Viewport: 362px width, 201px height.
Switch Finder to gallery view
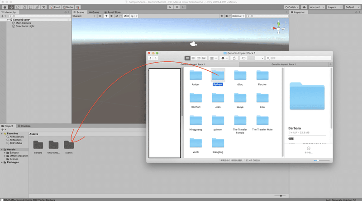tap(204, 58)
